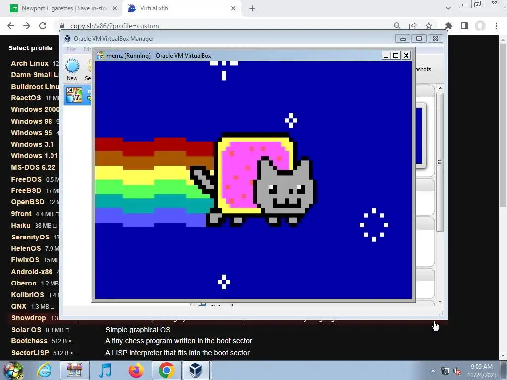This screenshot has height=380, width=507.
Task: Open the Chrome tab search dropdown
Action: point(448,9)
